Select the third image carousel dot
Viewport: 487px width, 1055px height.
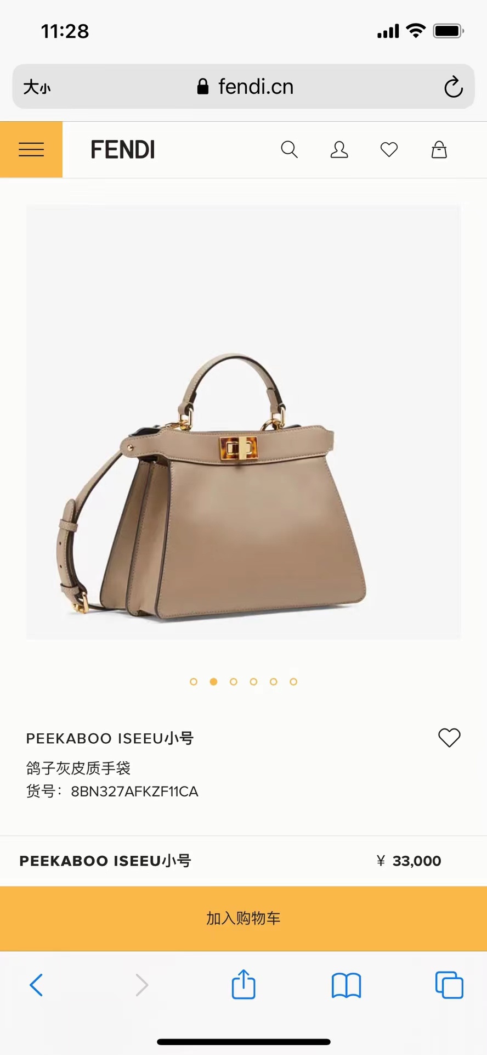pos(234,682)
